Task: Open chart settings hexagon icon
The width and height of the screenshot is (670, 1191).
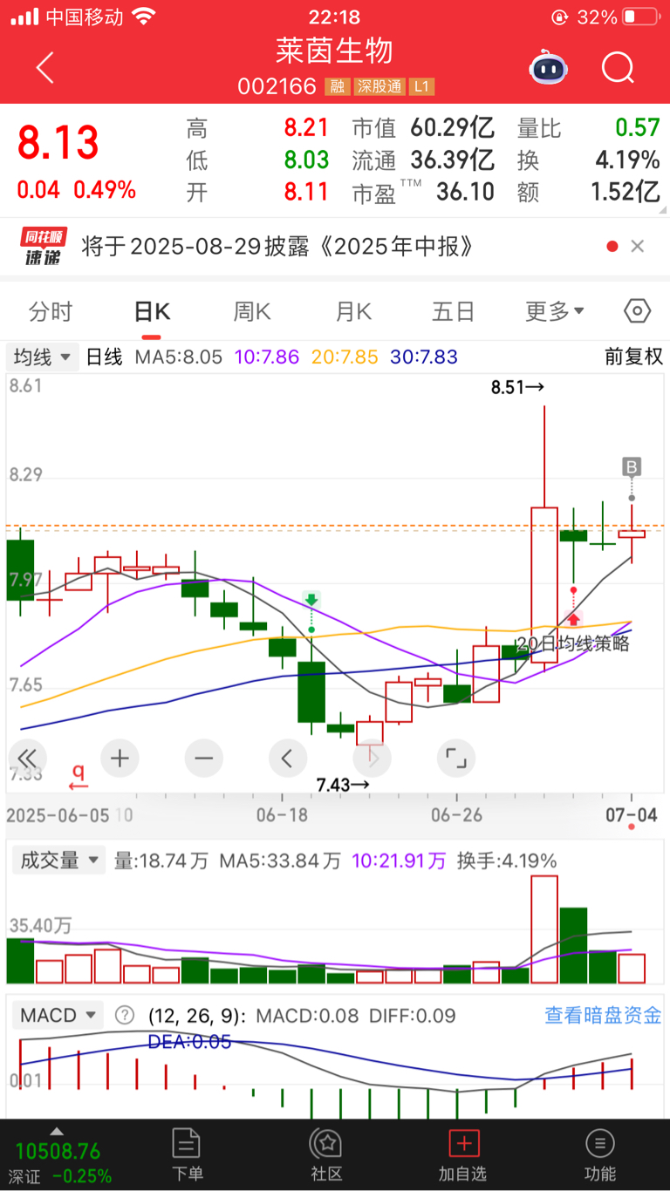Action: [638, 311]
